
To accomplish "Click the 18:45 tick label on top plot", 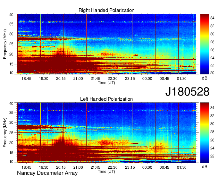I will [26, 79].
